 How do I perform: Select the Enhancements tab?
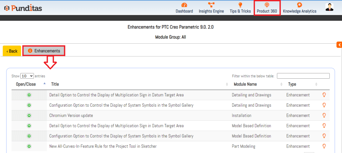click(44, 51)
